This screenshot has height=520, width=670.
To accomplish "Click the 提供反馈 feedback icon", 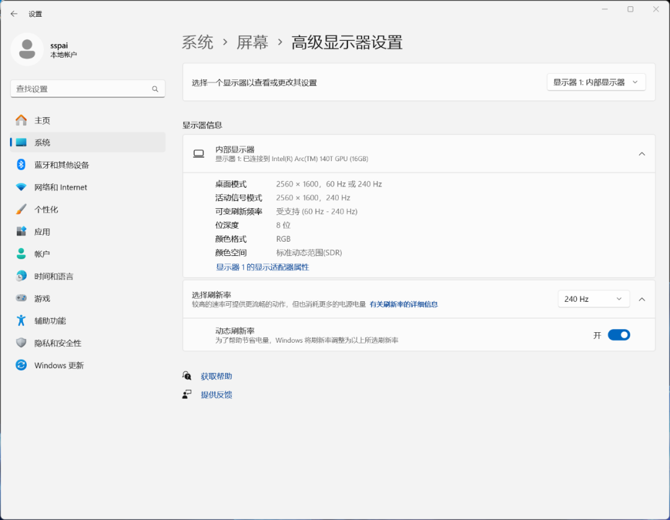I will click(187, 394).
